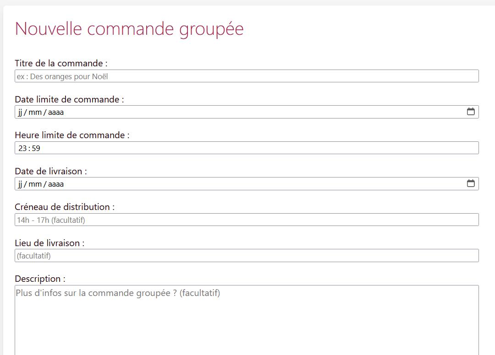This screenshot has width=495, height=355.
Task: Select the hour value 23 in Heure limite
Action: click(22, 148)
